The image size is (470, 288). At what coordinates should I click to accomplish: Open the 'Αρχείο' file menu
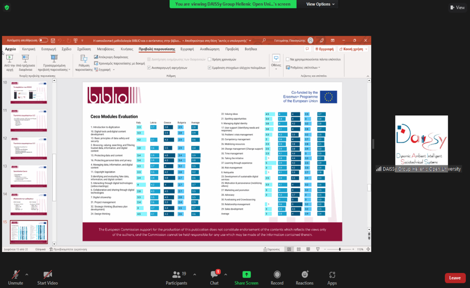pos(10,49)
